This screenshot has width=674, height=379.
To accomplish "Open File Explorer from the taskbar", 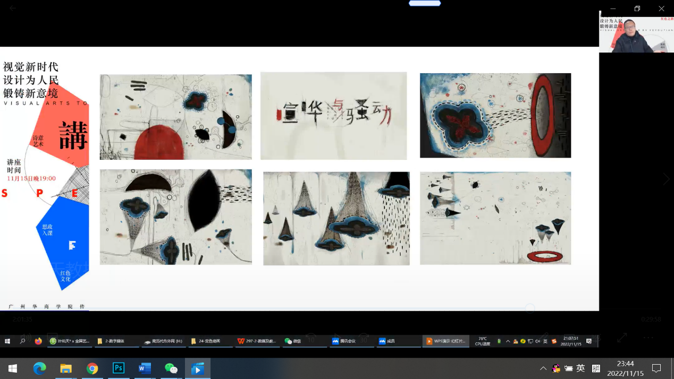I will pos(66,368).
